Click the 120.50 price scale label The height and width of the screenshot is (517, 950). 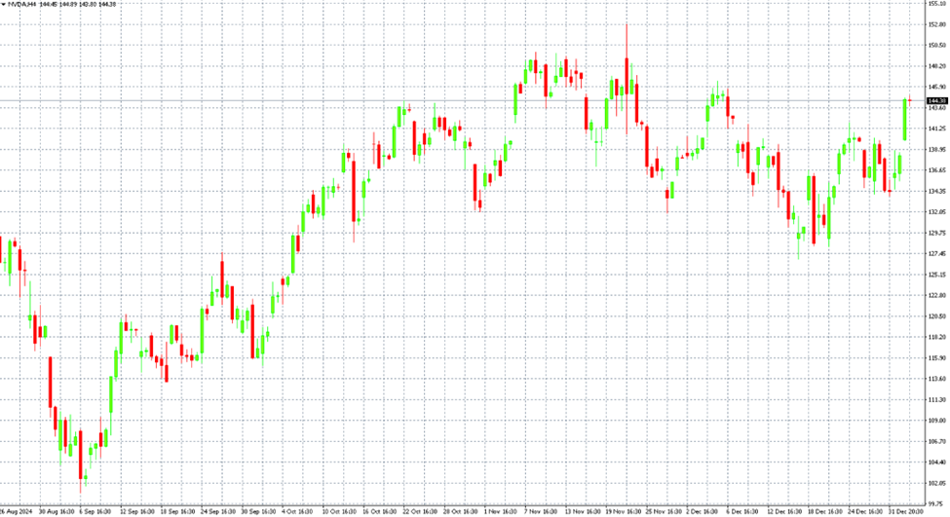[x=935, y=316]
